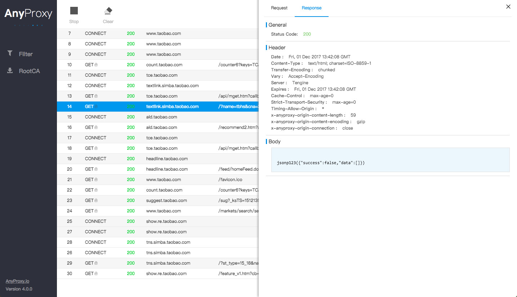Screen dimensions: 517x297
Task: Click lock icon on row 21
Action: point(96,180)
